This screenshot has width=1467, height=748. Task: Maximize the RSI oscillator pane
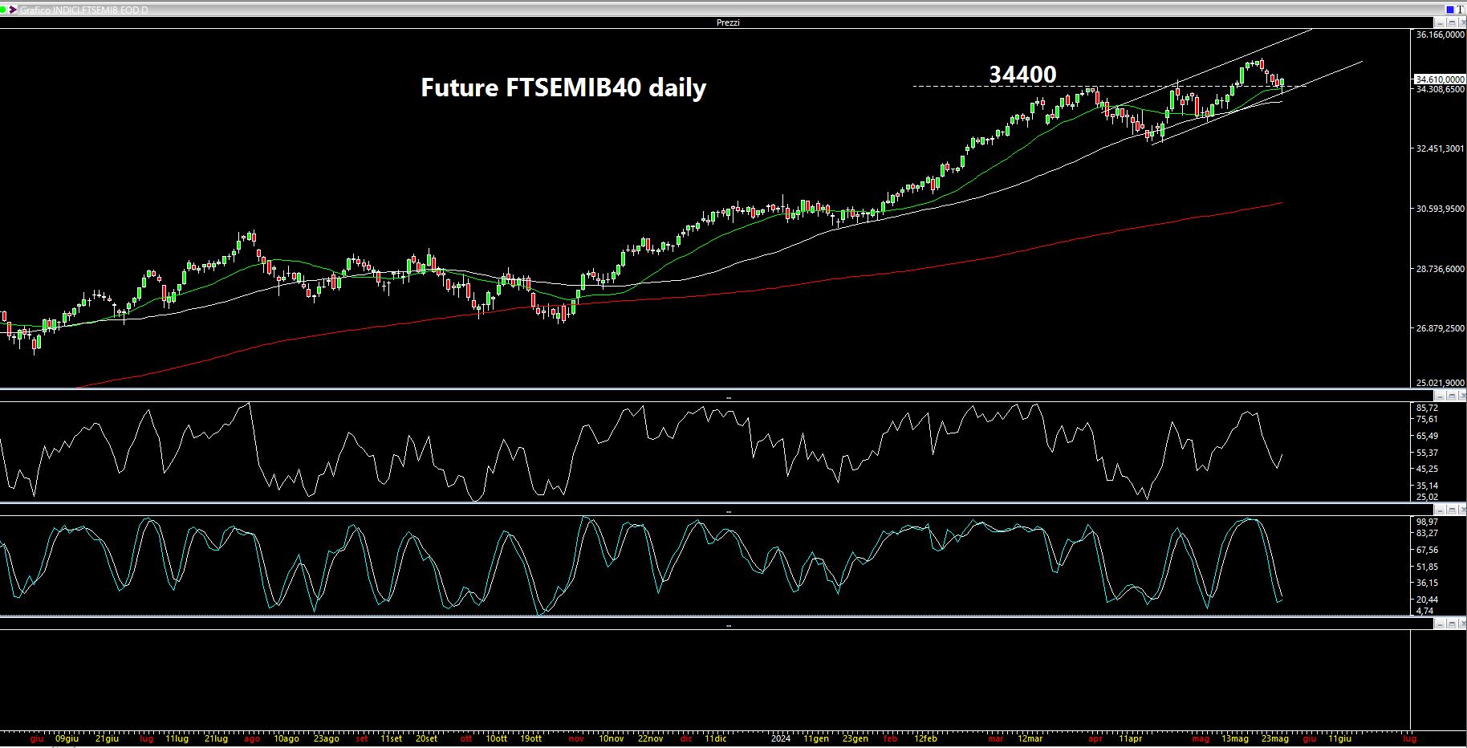[x=1452, y=396]
